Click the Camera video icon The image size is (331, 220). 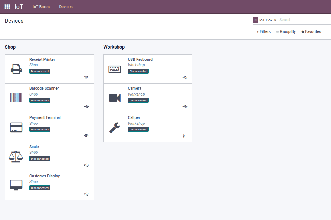pos(115,98)
